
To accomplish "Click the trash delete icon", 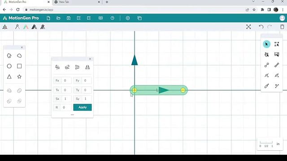I will tap(282, 27).
